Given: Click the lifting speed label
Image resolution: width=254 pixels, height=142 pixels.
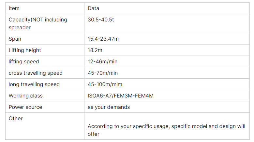Looking at the screenshot, I should point(24,61).
